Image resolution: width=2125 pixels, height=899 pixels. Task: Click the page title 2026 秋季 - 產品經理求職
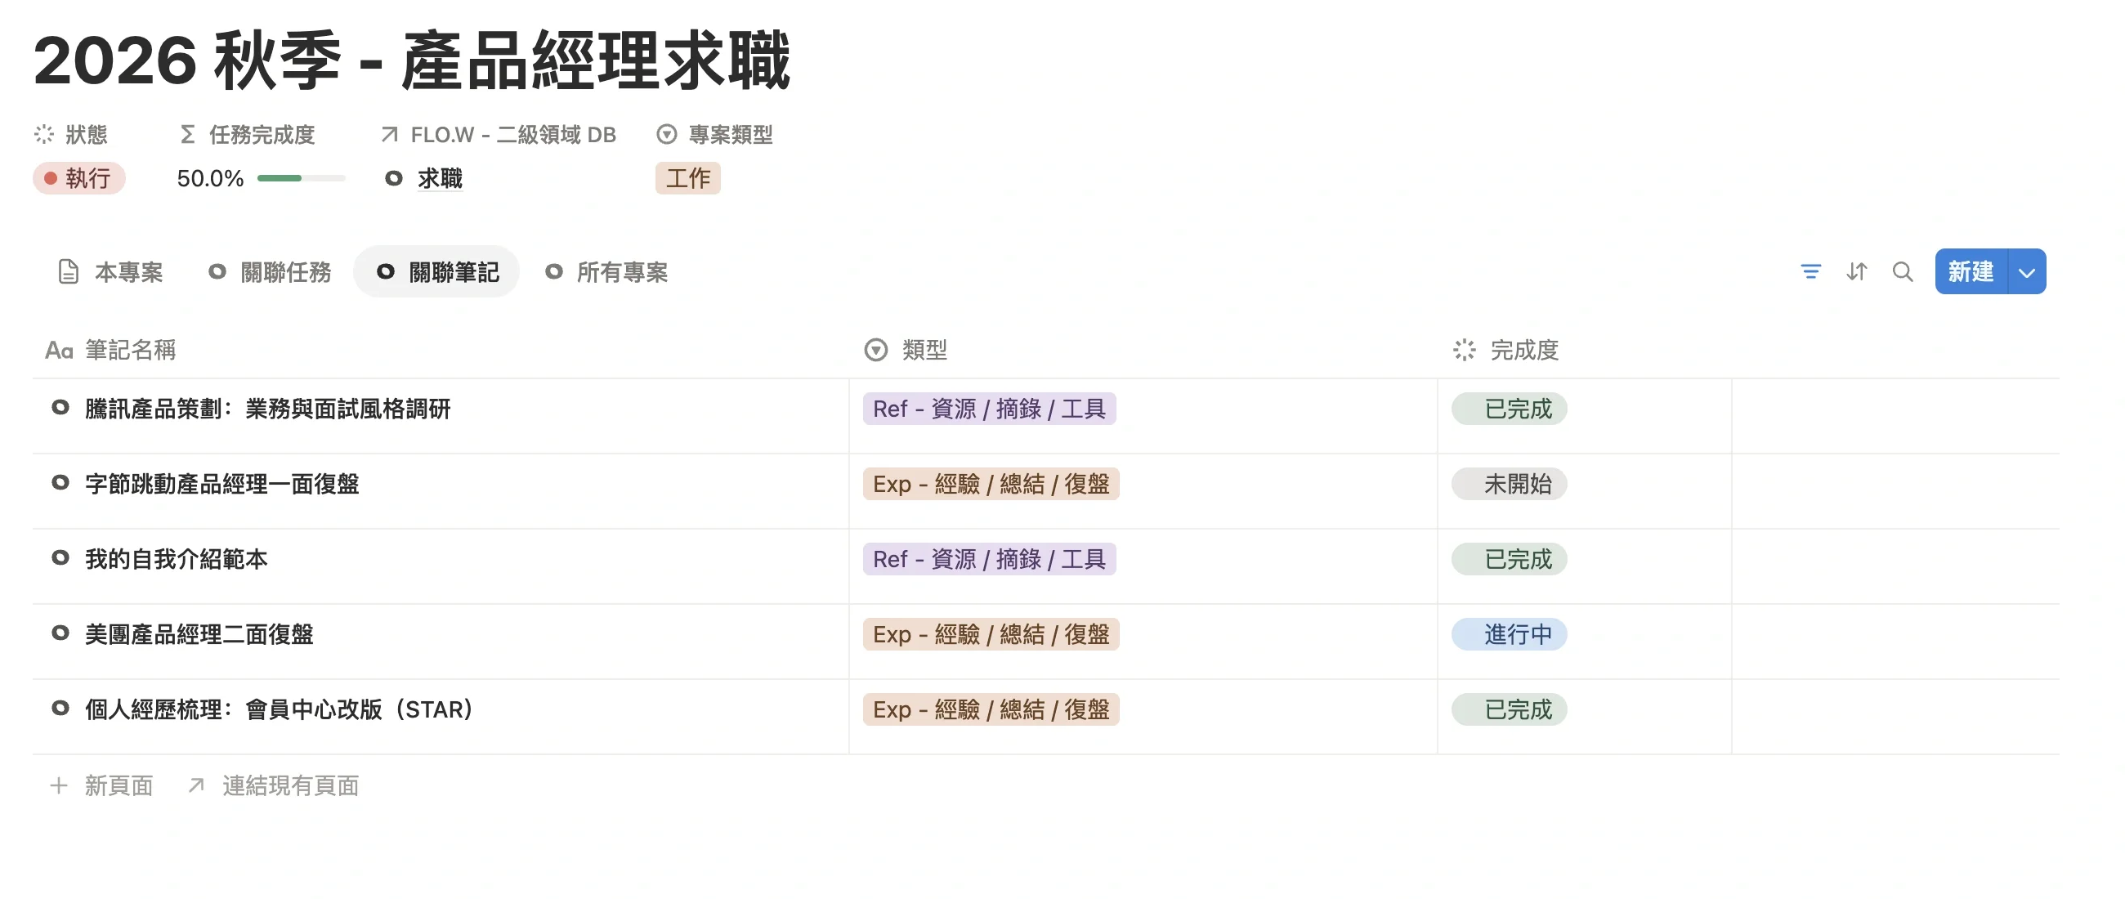coord(412,60)
